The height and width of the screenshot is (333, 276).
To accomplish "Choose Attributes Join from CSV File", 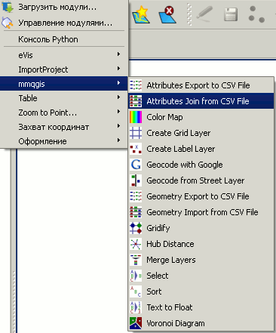I will [x=201, y=101].
